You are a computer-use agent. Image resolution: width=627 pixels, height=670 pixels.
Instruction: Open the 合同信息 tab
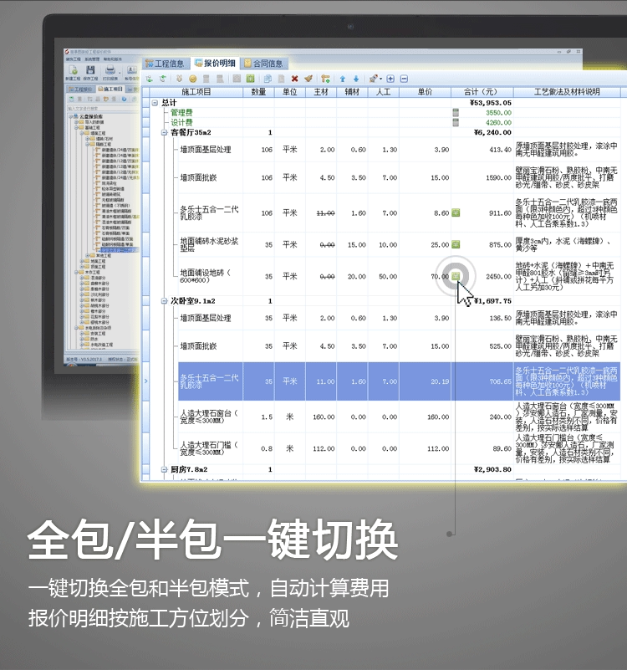pos(263,64)
